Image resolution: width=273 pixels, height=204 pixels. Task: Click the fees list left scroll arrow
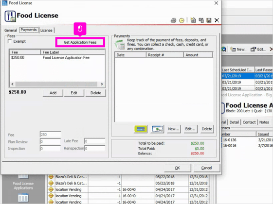point(12,84)
